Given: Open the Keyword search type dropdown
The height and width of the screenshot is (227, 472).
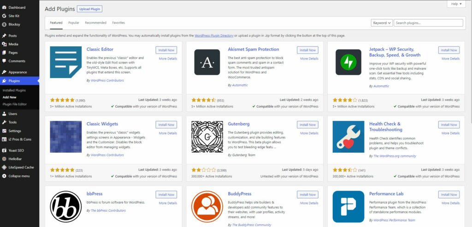Looking at the screenshot, I should click(382, 23).
